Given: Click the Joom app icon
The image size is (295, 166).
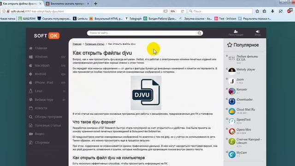Looking at the screenshot, I should [232, 81].
